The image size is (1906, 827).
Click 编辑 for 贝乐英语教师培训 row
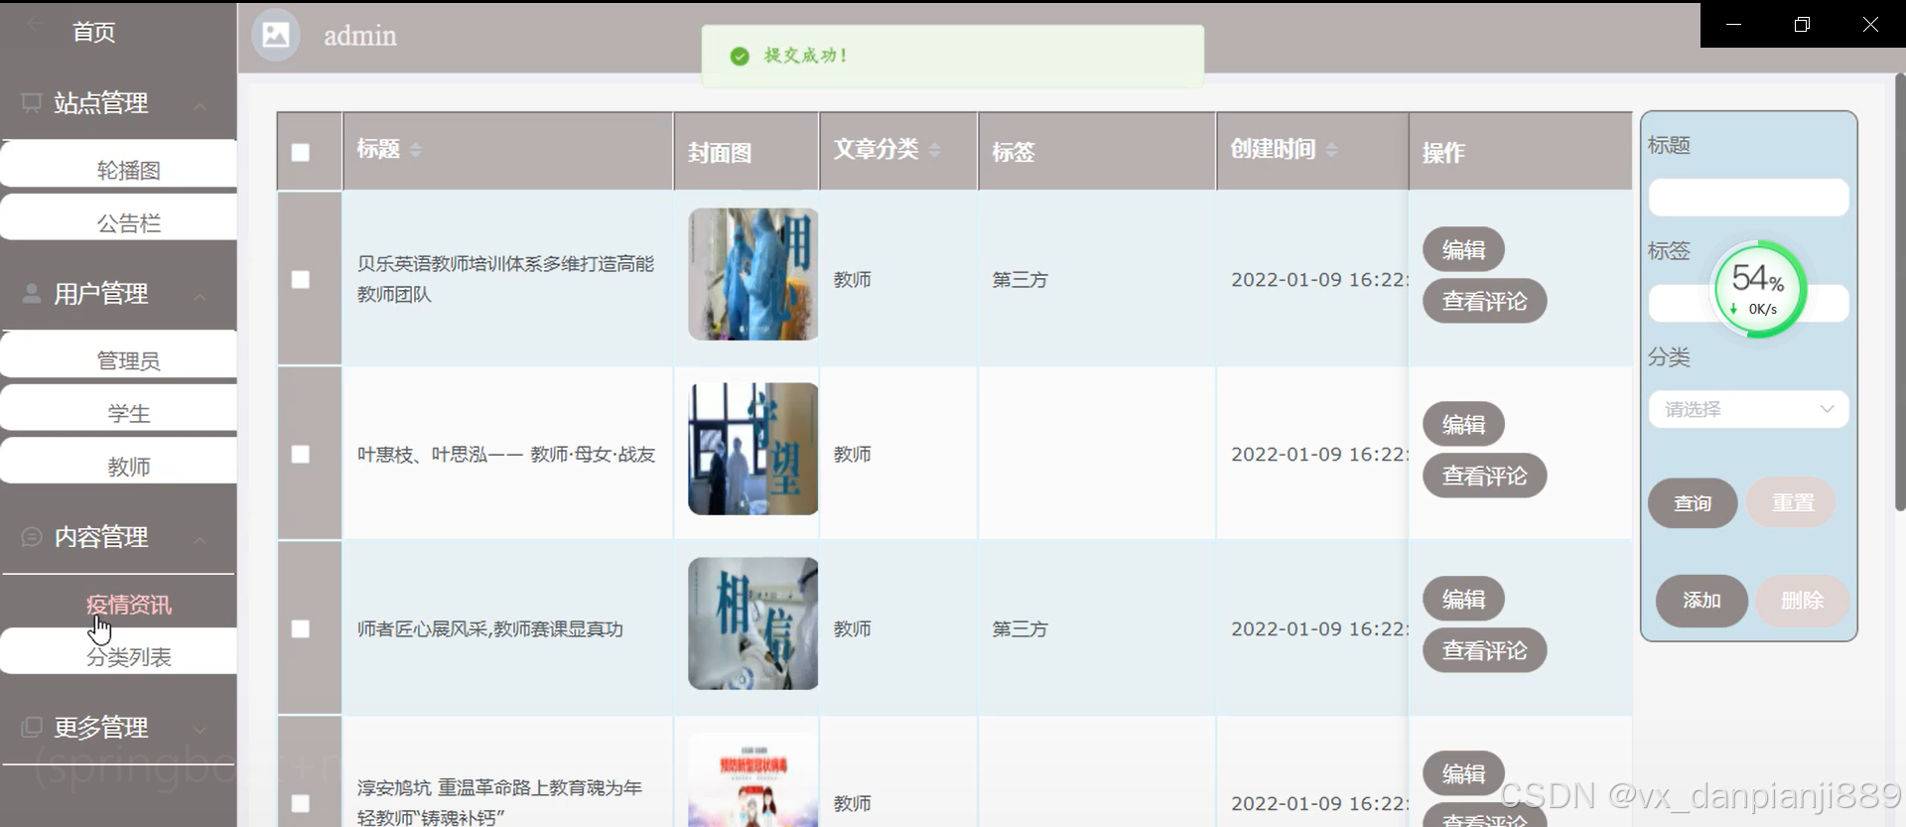[x=1463, y=250]
